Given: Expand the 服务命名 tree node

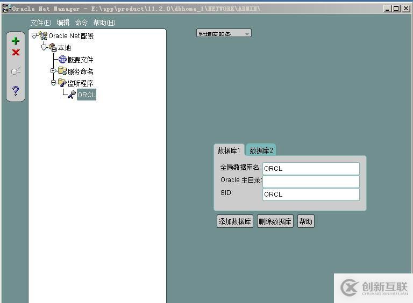Looking at the screenshot, I should pos(53,71).
